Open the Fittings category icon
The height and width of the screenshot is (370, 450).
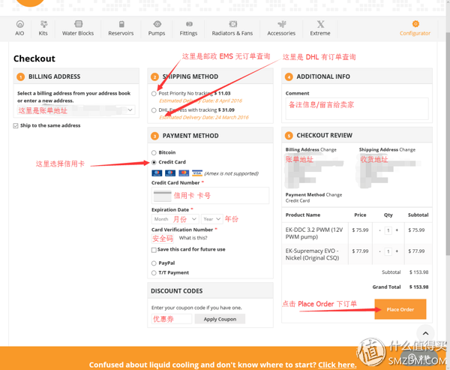[189, 24]
